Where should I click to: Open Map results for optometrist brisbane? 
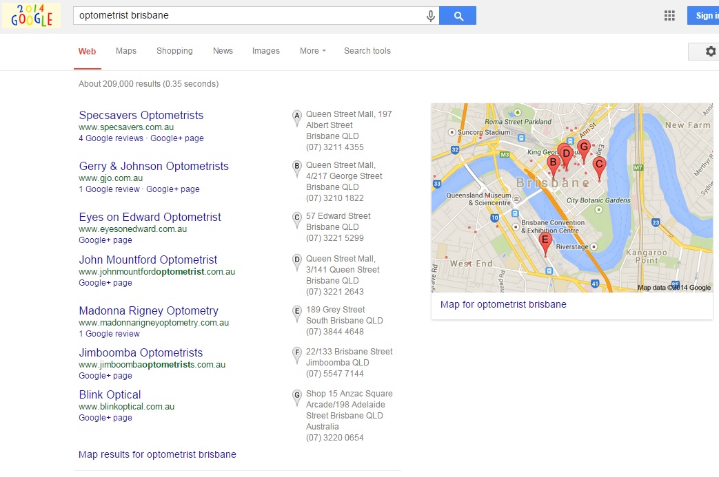(157, 454)
